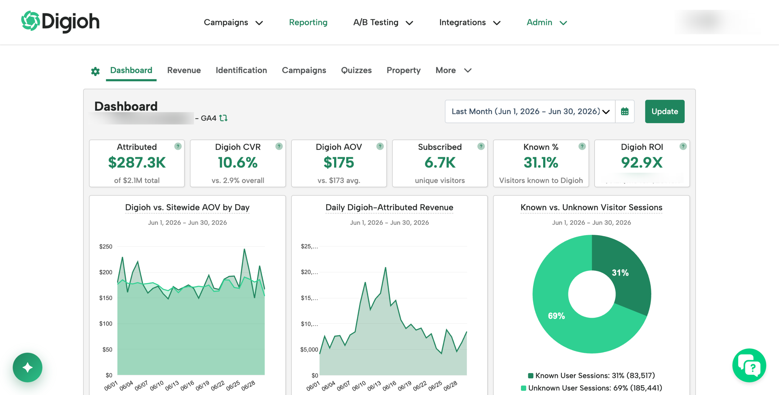The height and width of the screenshot is (395, 779).
Task: Click the help icon on Digioh ROI card
Action: coord(683,147)
